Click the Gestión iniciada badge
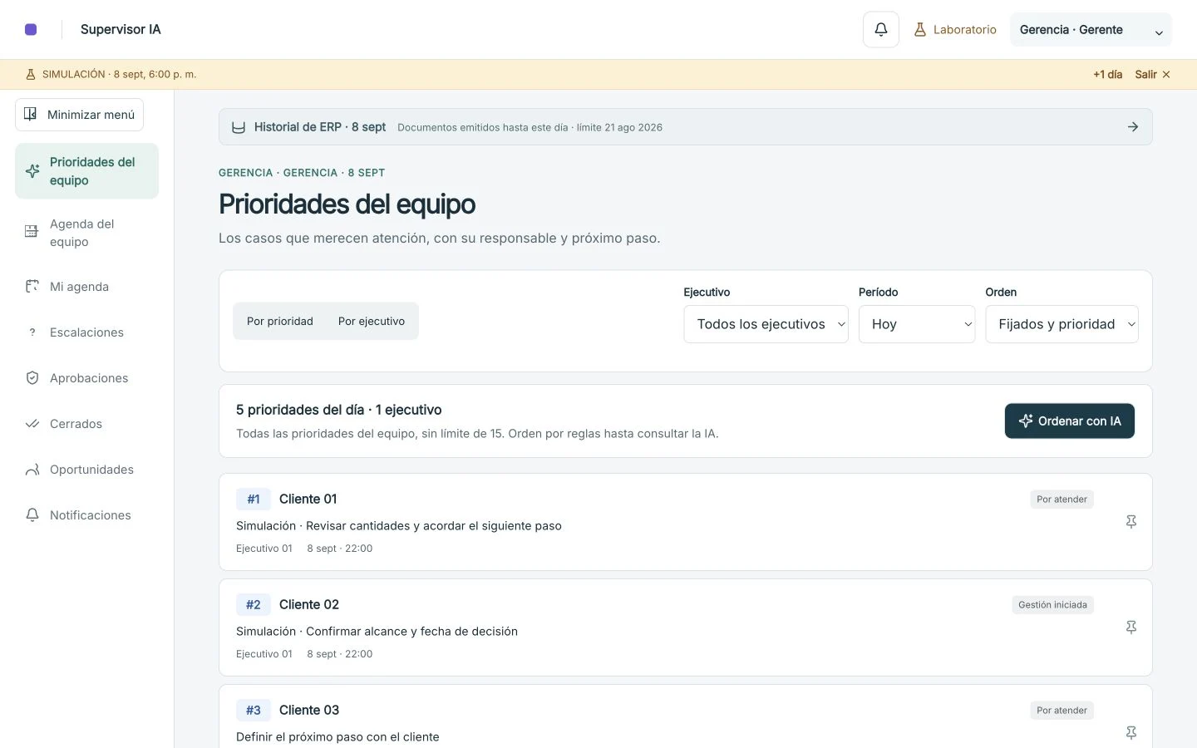The height and width of the screenshot is (748, 1197). click(1052, 605)
